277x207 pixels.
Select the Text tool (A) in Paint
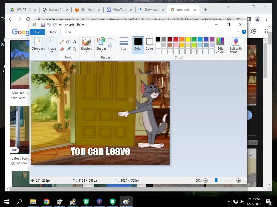[75, 42]
